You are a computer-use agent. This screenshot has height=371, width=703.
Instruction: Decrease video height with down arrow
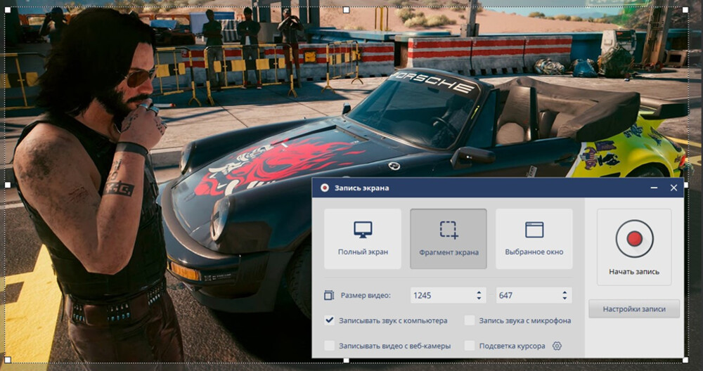click(x=565, y=299)
